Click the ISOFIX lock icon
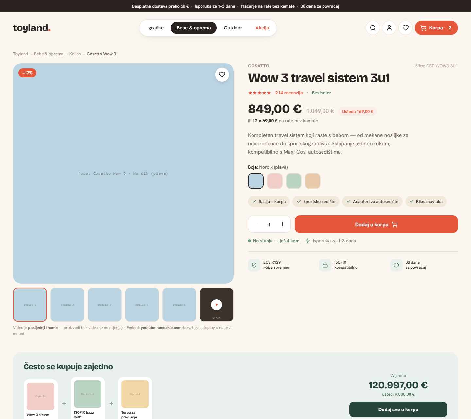This screenshot has width=471, height=419. [325, 265]
